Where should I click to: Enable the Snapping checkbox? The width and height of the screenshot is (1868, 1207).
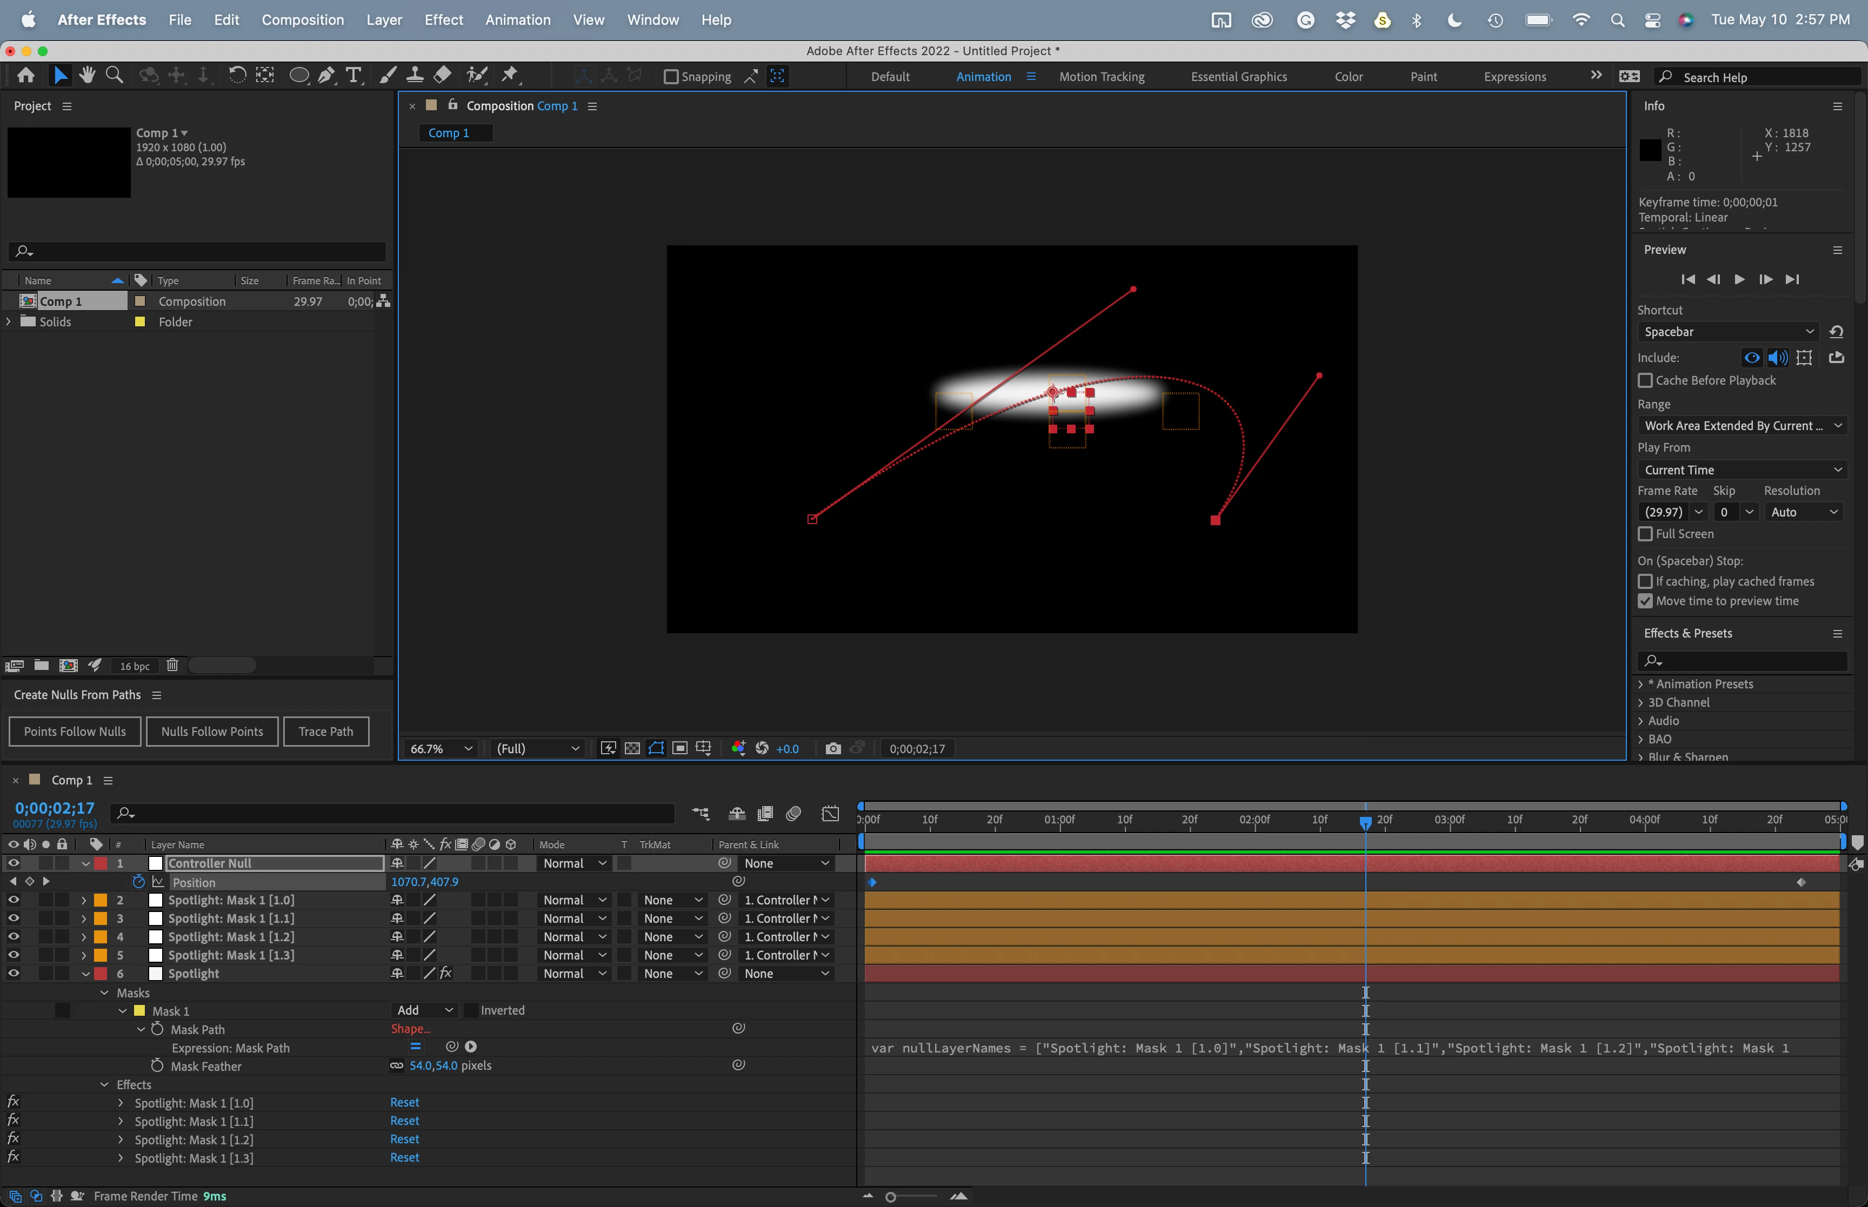click(671, 77)
